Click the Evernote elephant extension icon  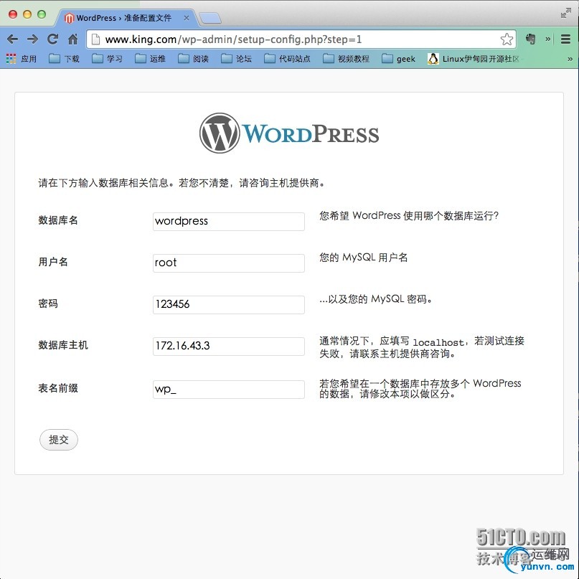[530, 39]
